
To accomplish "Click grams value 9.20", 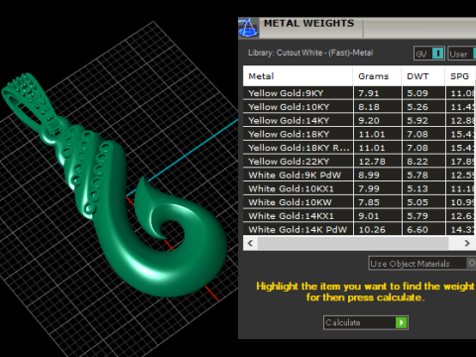I will click(369, 121).
